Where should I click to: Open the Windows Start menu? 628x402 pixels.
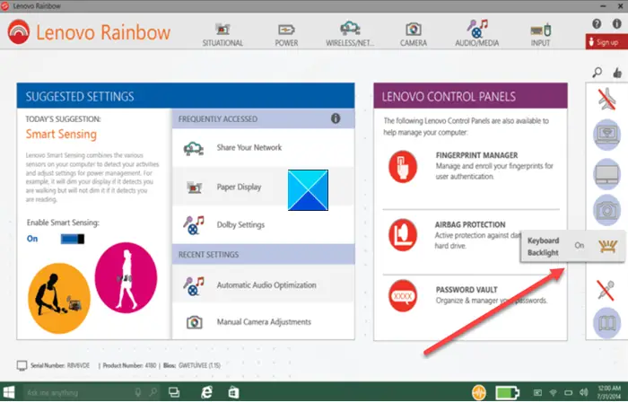coord(9,392)
